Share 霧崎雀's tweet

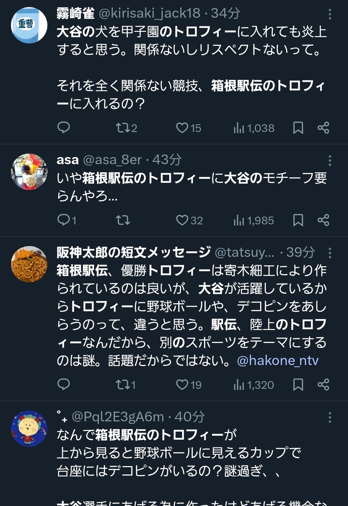point(323,128)
